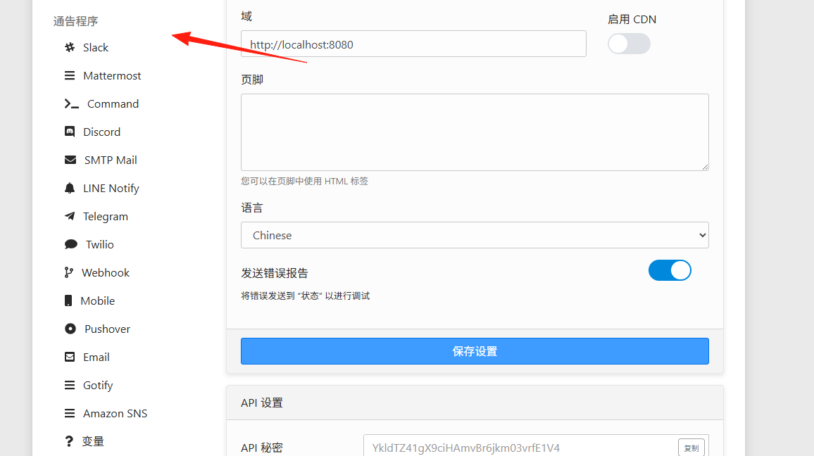Click the Discord logo icon
This screenshot has height=456, width=814.
(70, 132)
